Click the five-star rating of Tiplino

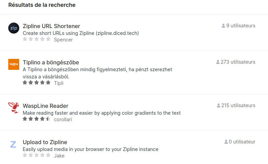click(x=37, y=83)
